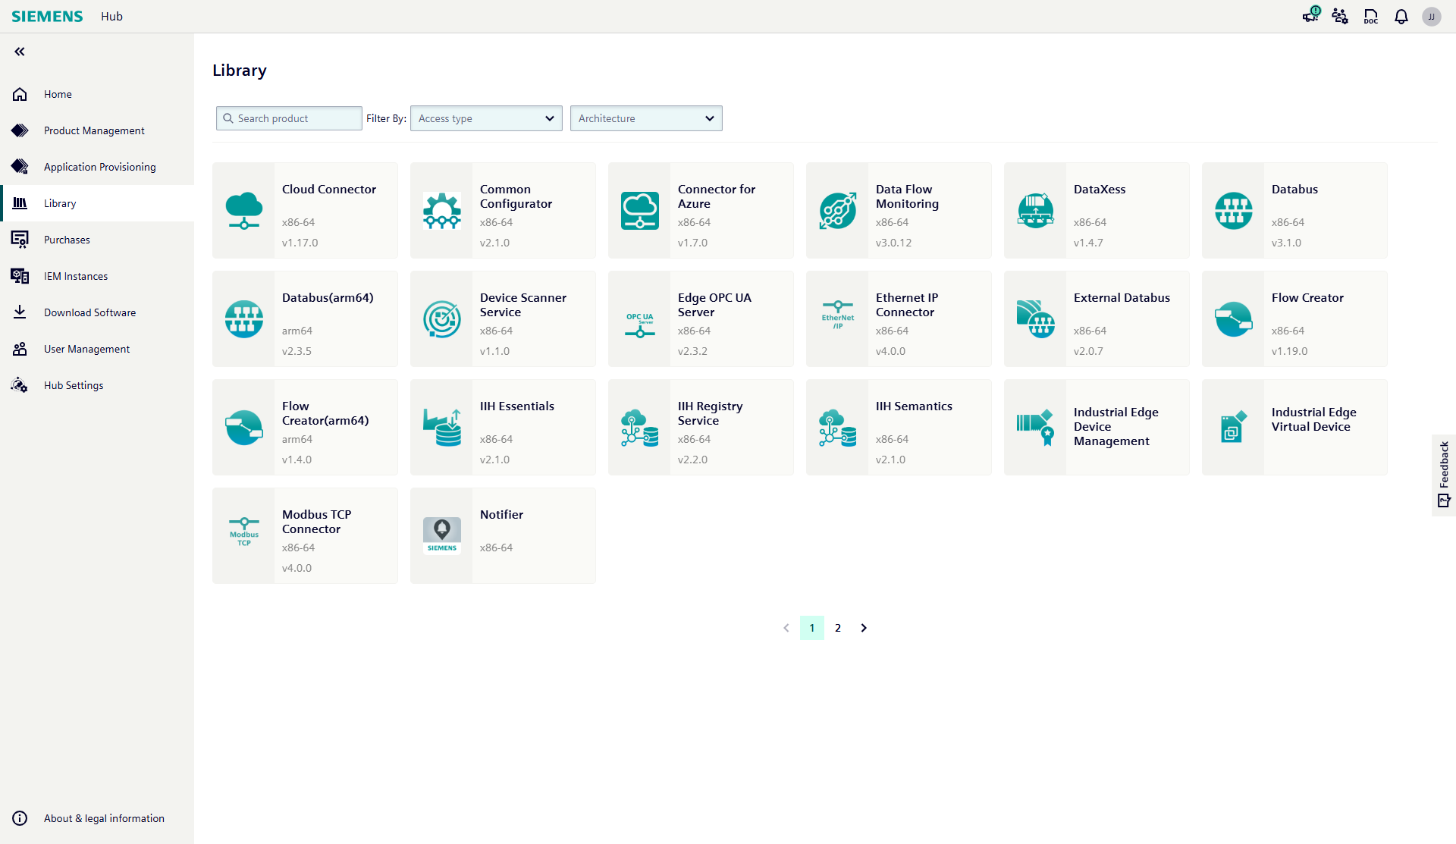
Task: Open Purchases in the sidebar
Action: (97, 240)
